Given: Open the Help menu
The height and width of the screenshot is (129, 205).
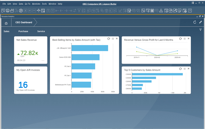Looking at the screenshot, I should [x=60, y=4].
